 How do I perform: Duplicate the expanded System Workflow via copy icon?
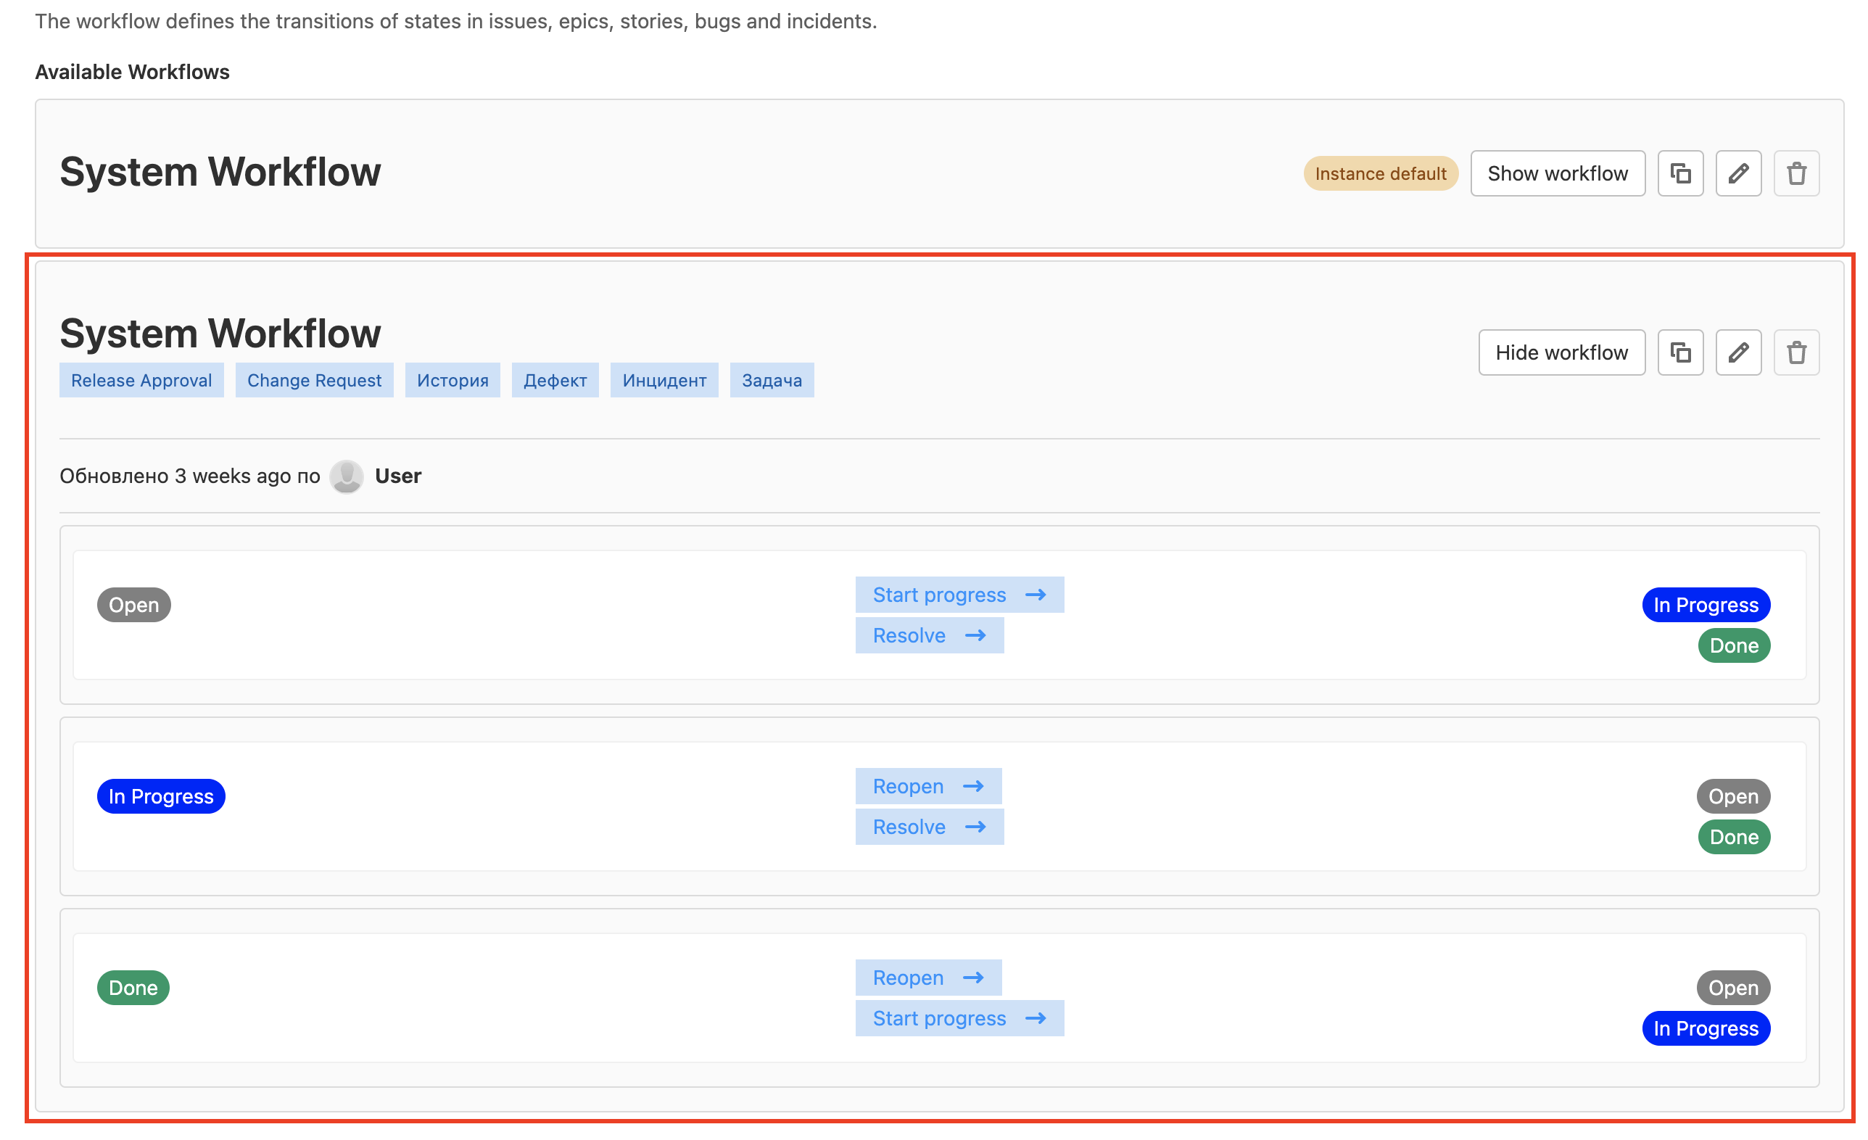pyautogui.click(x=1680, y=352)
